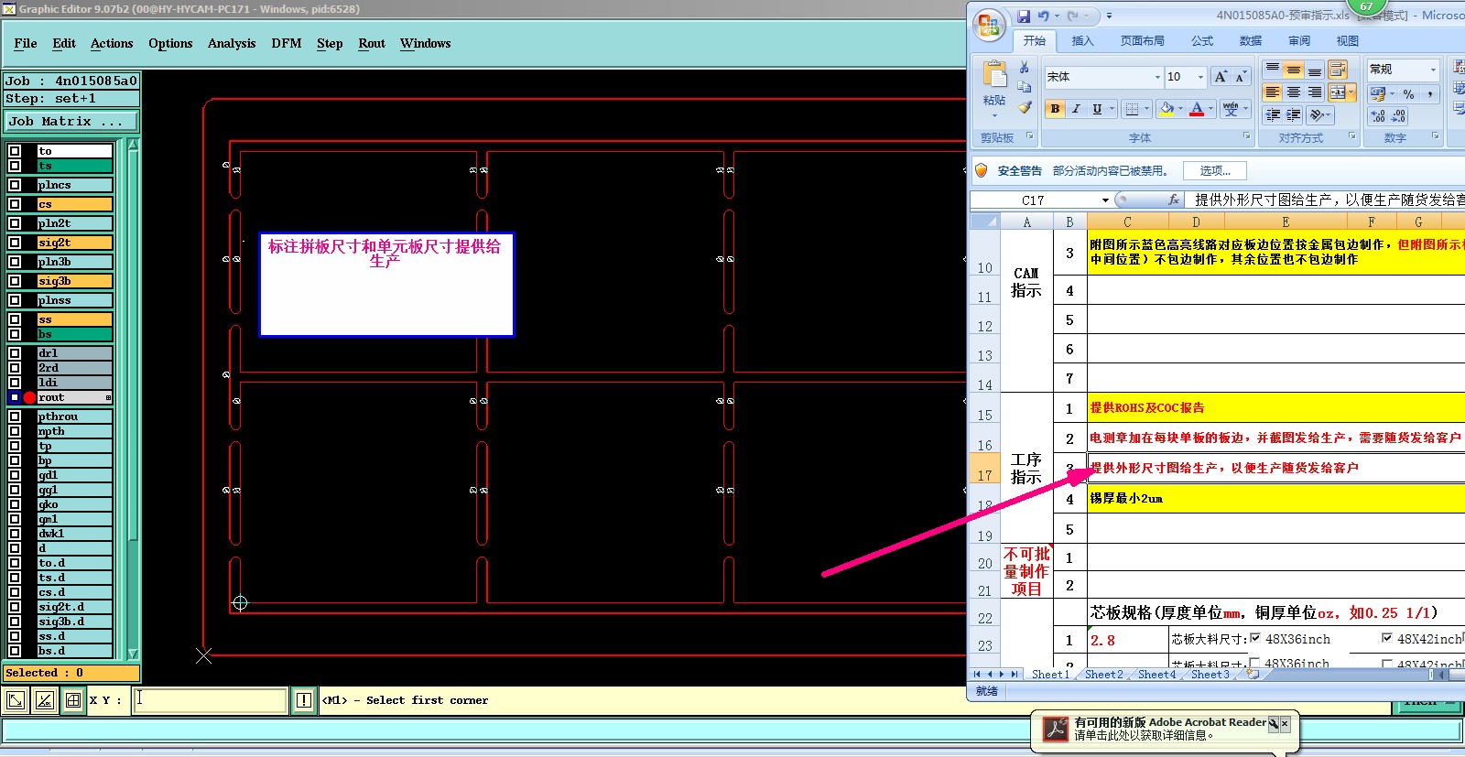Apply bottom vertical alignment
The image size is (1465, 757).
tap(1315, 70)
